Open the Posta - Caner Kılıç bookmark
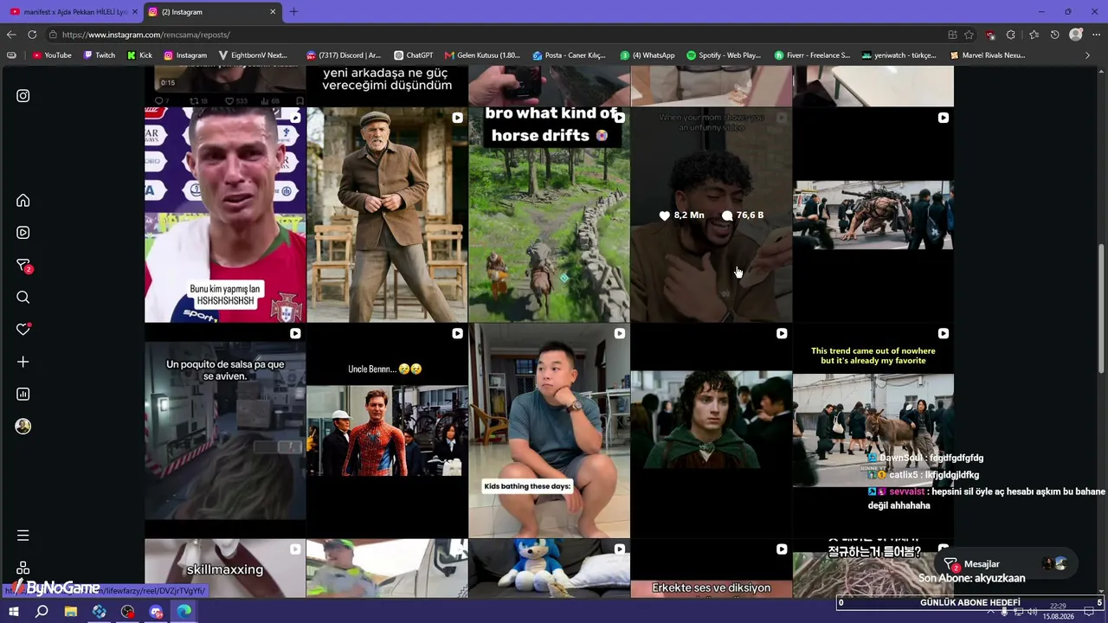This screenshot has height=623, width=1108. [569, 55]
